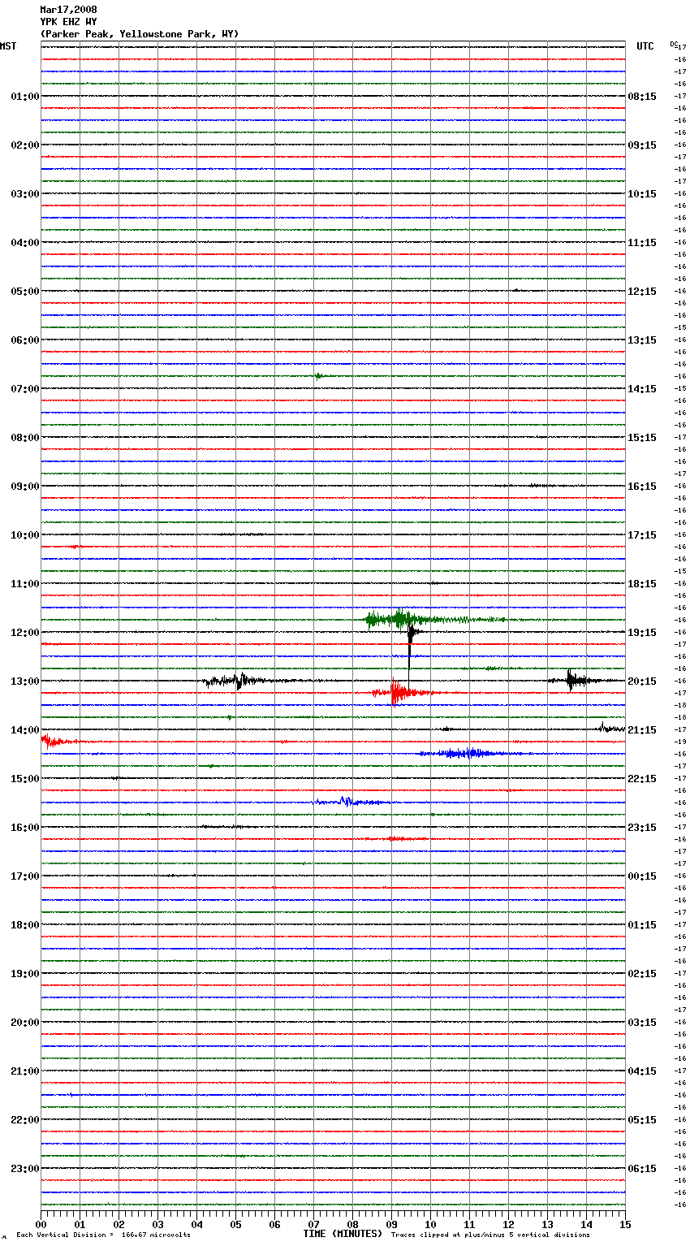Select the 21:00 MST time label
This screenshot has width=690, height=1246.
(25, 1071)
